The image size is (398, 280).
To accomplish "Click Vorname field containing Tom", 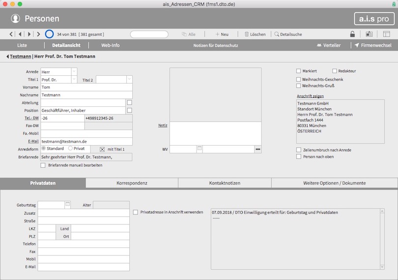I will (x=86, y=87).
